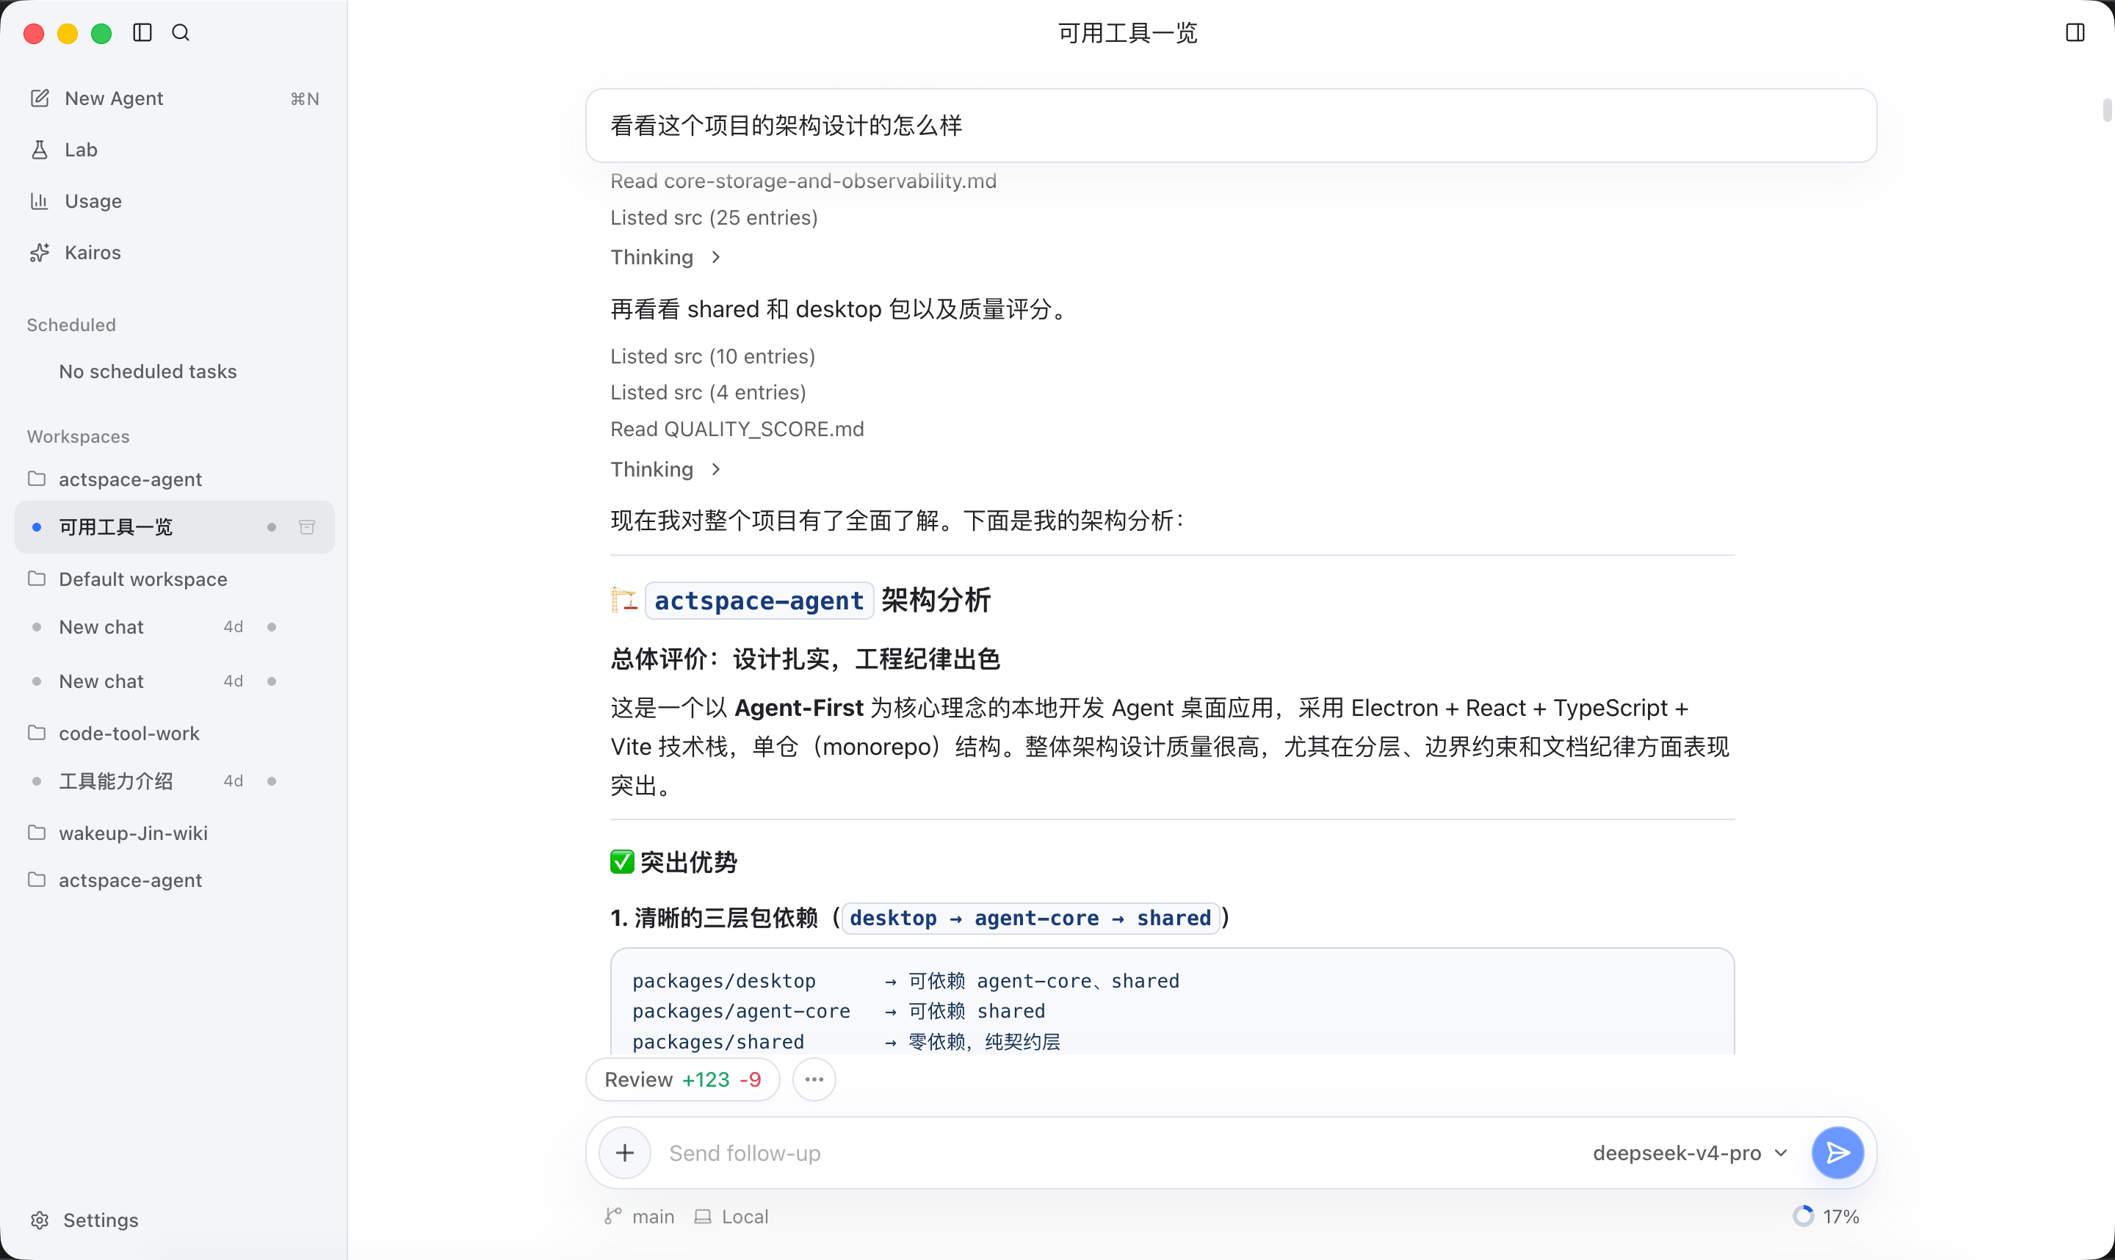Open the Usage bar chart icon
The image size is (2115, 1260).
(39, 201)
